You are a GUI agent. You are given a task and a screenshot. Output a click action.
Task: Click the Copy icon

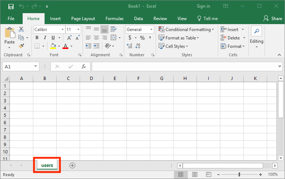21,38
